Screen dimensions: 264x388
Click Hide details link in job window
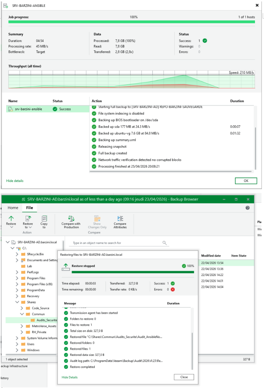coord(15,181)
